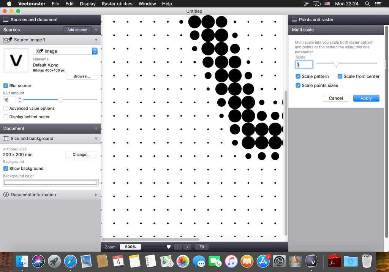Open the Downloads folder in the dock
Image resolution: width=389 pixels, height=272 pixels.
[x=351, y=261]
